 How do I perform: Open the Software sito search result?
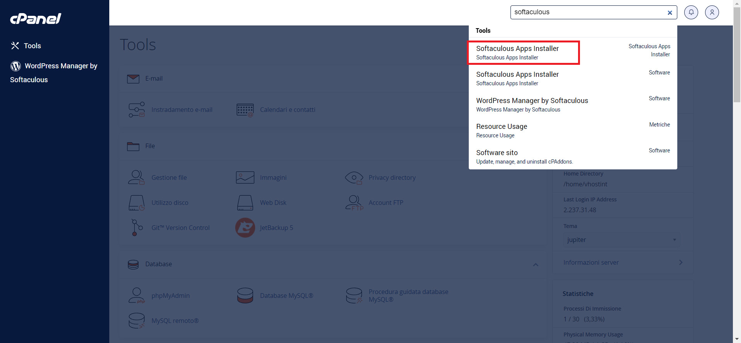573,157
